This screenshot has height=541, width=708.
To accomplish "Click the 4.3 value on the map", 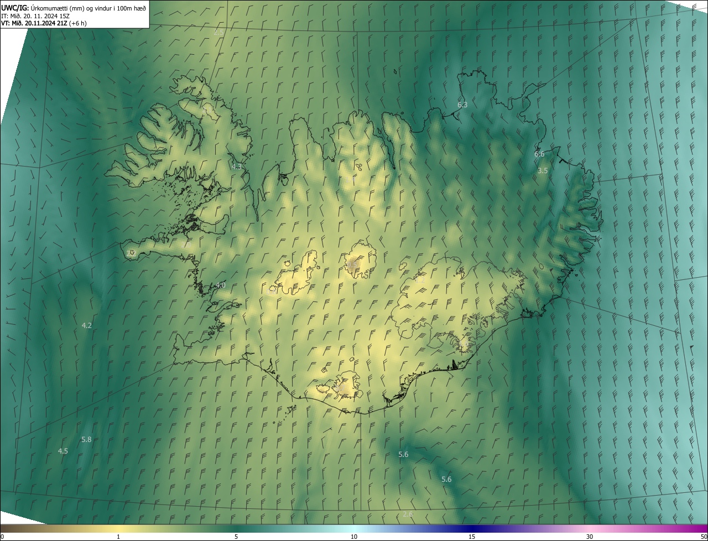I will (237, 167).
